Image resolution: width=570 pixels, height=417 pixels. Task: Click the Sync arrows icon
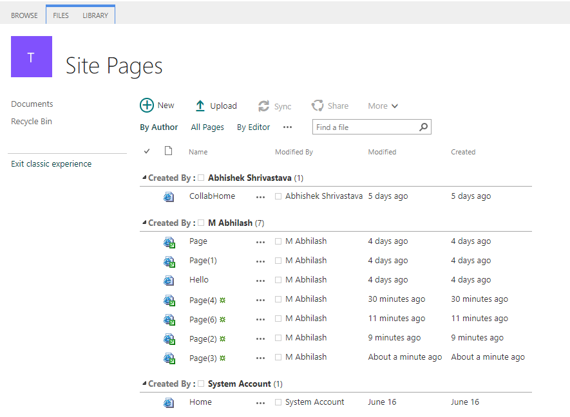[x=263, y=106]
